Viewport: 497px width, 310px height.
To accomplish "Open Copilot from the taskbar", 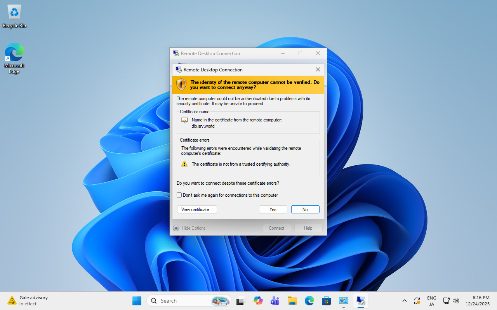I will 258,301.
